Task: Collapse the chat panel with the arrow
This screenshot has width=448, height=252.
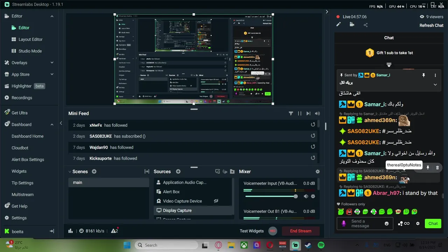Action: (327, 12)
